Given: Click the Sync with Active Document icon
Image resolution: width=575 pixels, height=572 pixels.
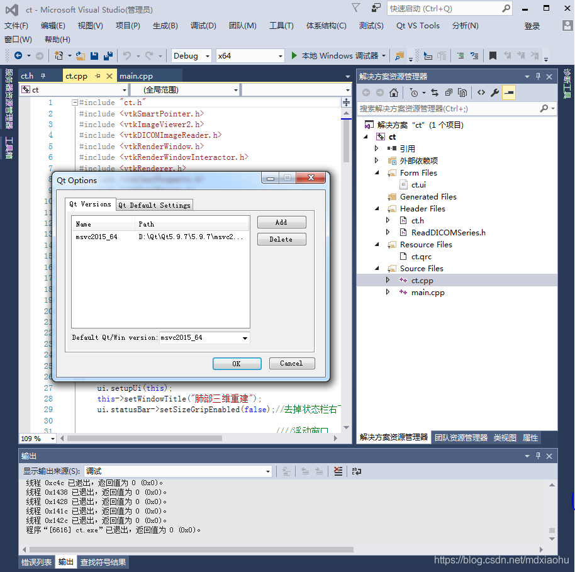Looking at the screenshot, I should click(x=435, y=93).
